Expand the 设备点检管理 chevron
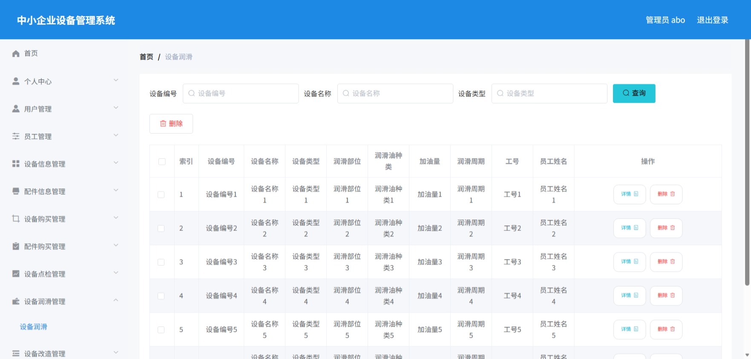 tap(116, 273)
